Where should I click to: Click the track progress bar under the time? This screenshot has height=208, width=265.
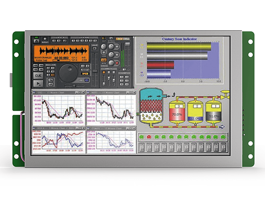pos(61,60)
